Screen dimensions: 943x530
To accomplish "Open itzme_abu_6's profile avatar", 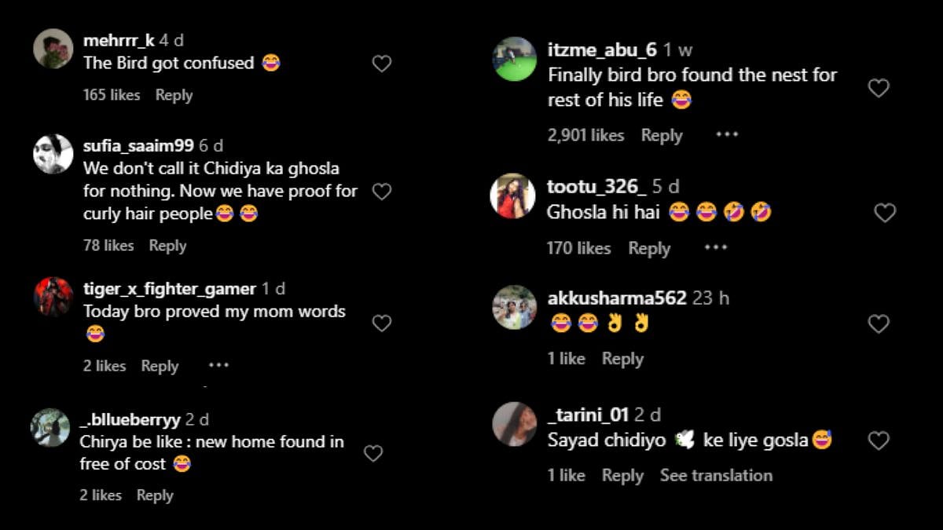I will tap(514, 59).
